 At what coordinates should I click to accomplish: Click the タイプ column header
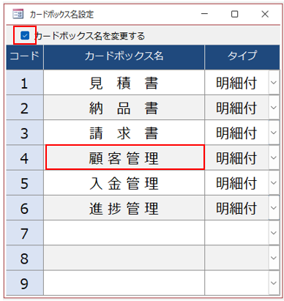click(x=242, y=57)
